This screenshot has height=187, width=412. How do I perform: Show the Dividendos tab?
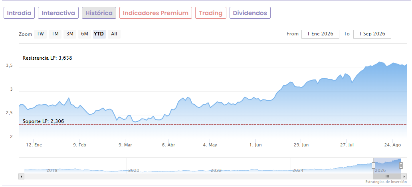(250, 13)
